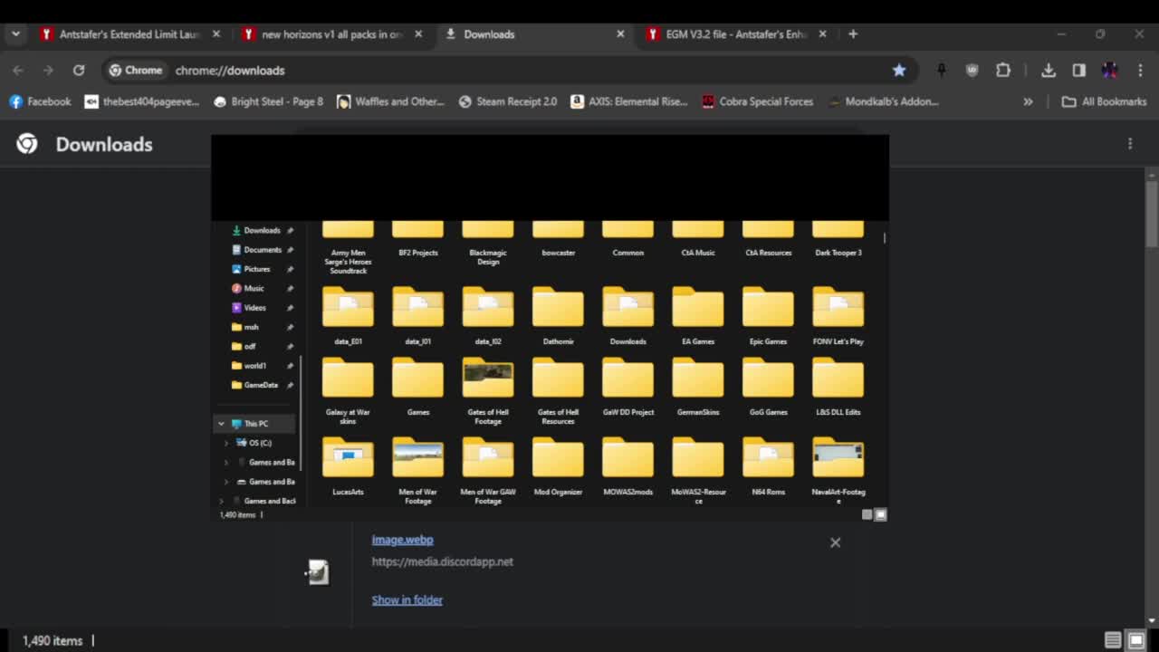Click the Chrome Downloads logo icon

(x=26, y=143)
